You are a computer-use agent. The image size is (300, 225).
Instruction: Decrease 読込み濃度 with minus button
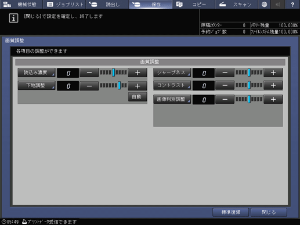pos(89,73)
